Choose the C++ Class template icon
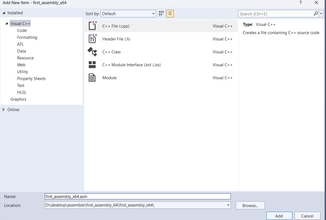Image resolution: width=326 pixels, height=220 pixels. pyautogui.click(x=92, y=52)
